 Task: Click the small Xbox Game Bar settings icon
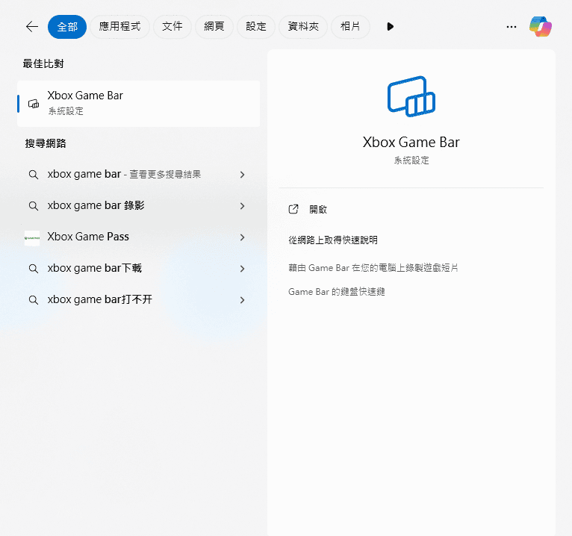pos(34,104)
